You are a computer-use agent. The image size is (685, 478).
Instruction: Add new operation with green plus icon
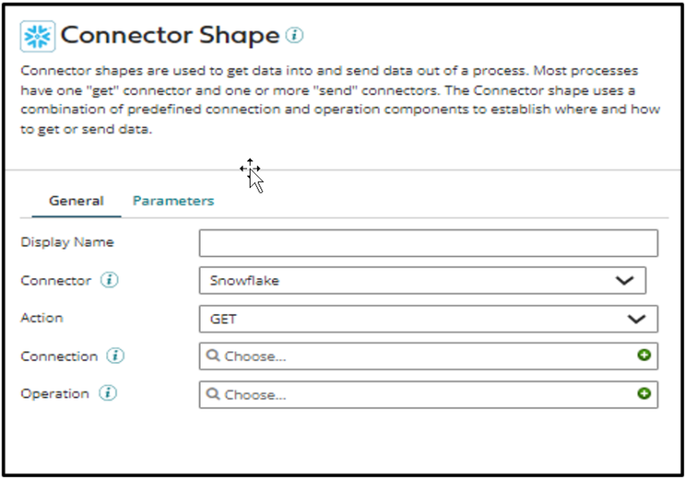[644, 393]
